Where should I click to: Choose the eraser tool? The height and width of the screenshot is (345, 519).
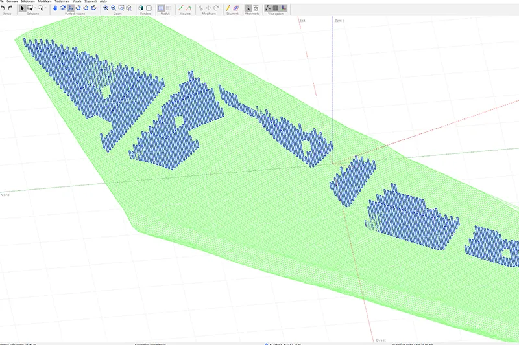[x=235, y=8]
